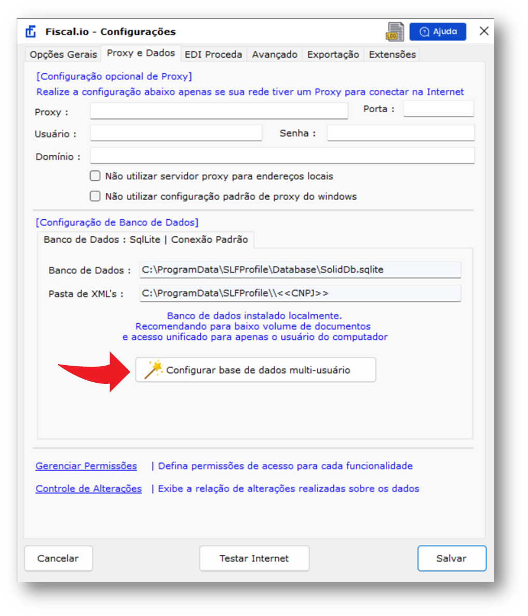Click the Fiscal.io app logo icon
Image resolution: width=528 pixels, height=616 pixels.
[31, 32]
